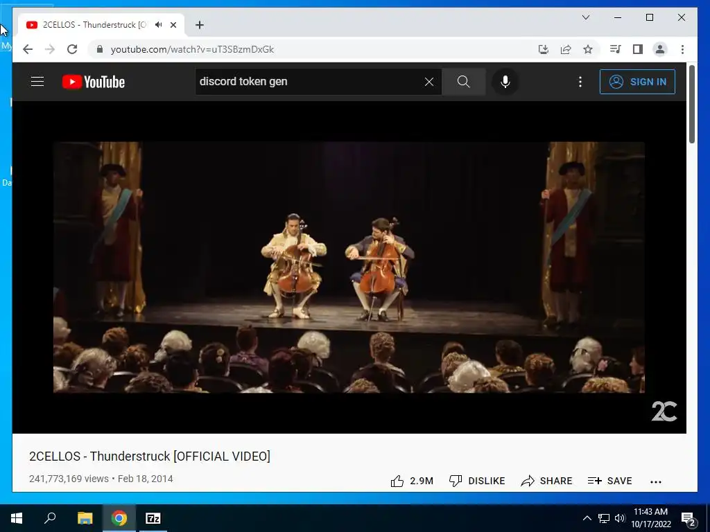This screenshot has width=710, height=532.
Task: Click the 2C channel watermark in player
Action: pyautogui.click(x=664, y=411)
